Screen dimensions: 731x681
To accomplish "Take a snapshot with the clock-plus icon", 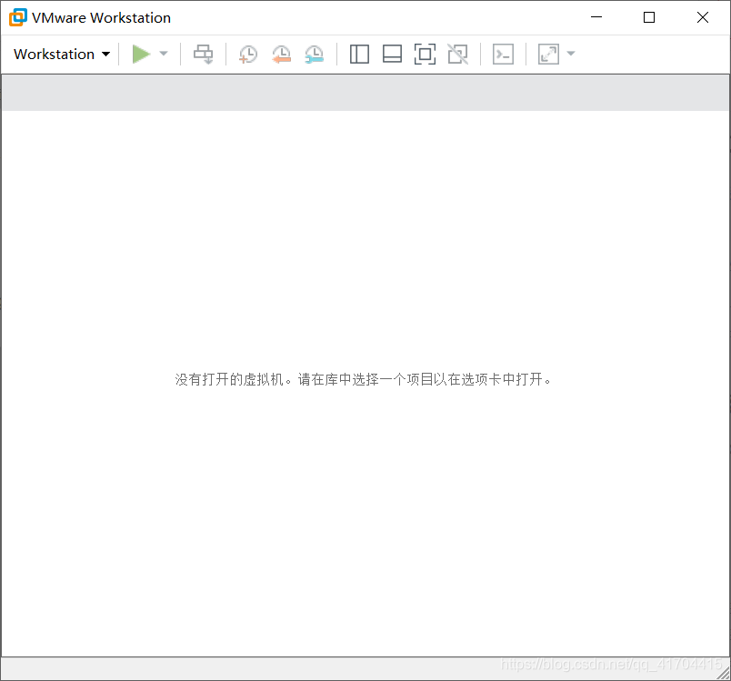I will (x=248, y=54).
